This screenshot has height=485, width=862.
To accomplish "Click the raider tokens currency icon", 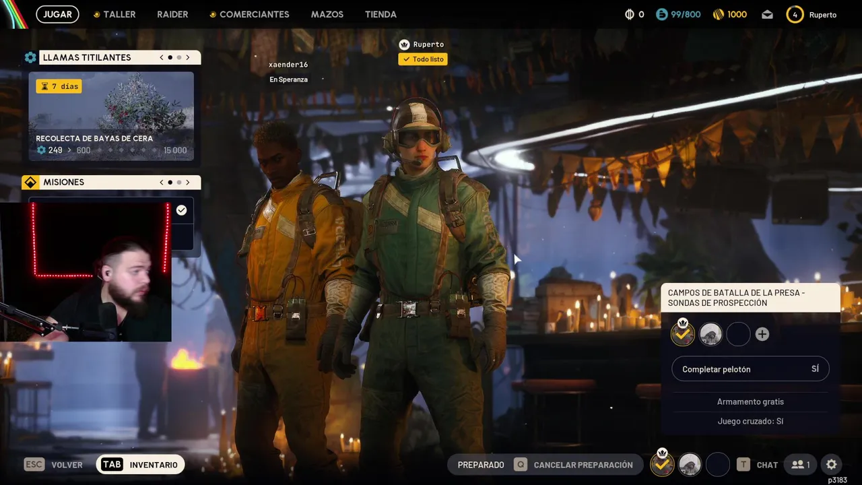I will pyautogui.click(x=630, y=14).
